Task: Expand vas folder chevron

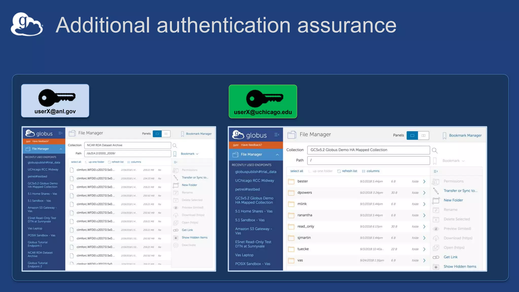Action: pos(424,261)
